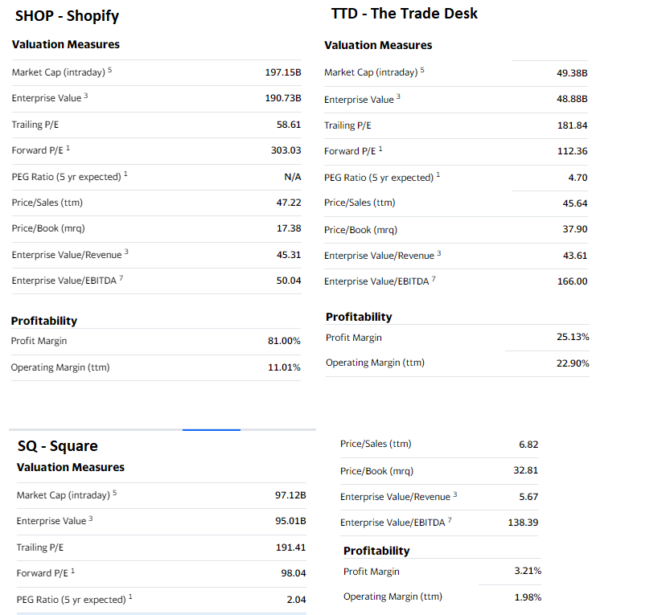
Task: Select Shopify's 81.00% Profit Margin value
Action: pyautogui.click(x=284, y=342)
